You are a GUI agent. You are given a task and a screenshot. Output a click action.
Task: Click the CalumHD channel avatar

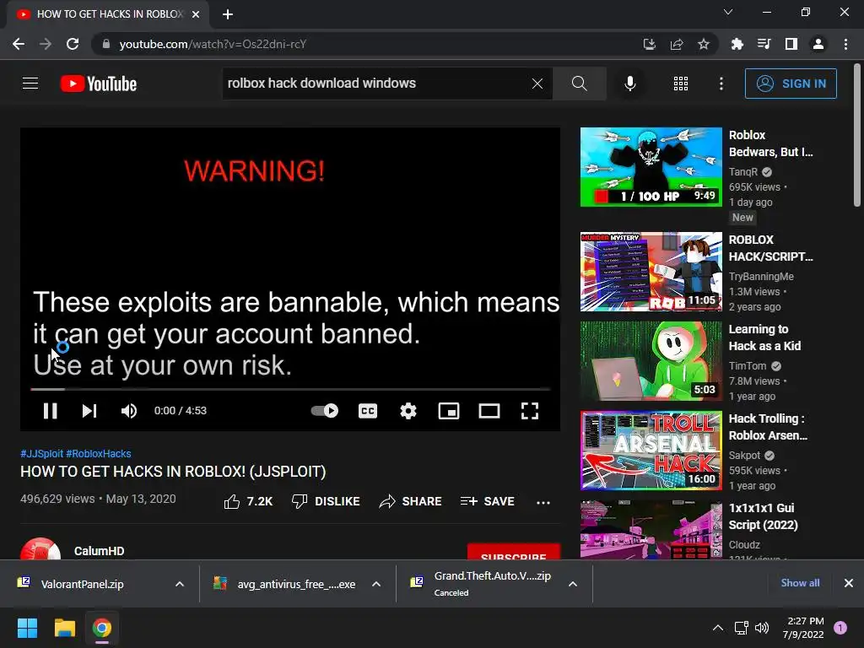click(x=40, y=548)
